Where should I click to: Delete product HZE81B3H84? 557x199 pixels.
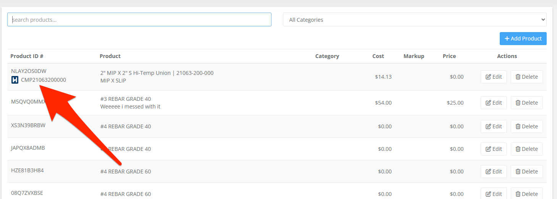coord(526,171)
